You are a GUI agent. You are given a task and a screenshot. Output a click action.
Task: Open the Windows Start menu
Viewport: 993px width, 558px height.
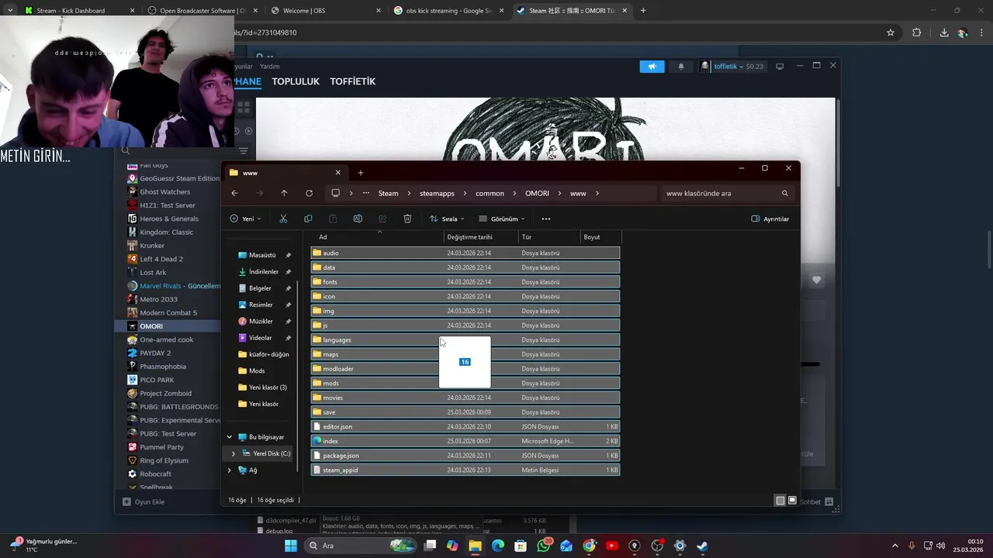290,546
